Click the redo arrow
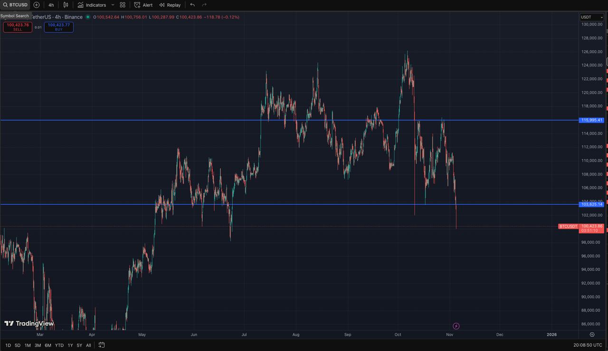This screenshot has height=351, width=608. pos(204,5)
